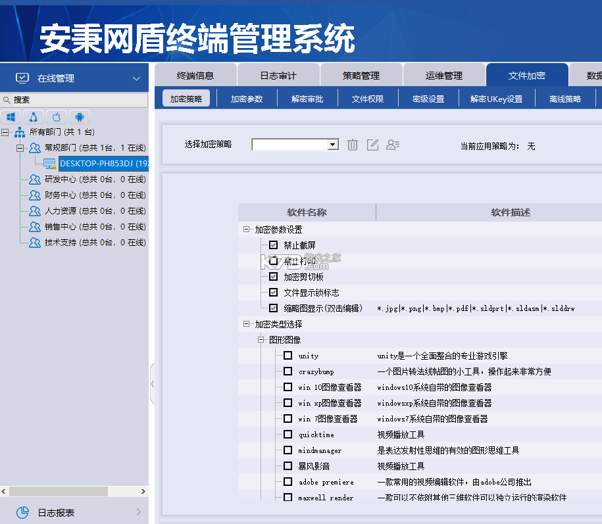Open the 策略管理 tab
Image resolution: width=602 pixels, height=524 pixels.
click(x=361, y=76)
